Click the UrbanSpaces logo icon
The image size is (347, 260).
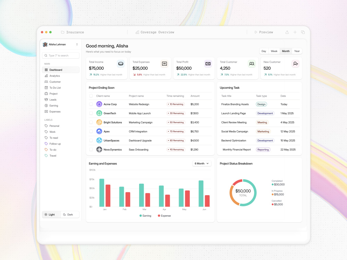(x=99, y=140)
